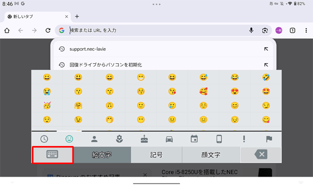Insert face with tears of joy emoji
The width and height of the screenshot is (313, 187).
[235, 77]
